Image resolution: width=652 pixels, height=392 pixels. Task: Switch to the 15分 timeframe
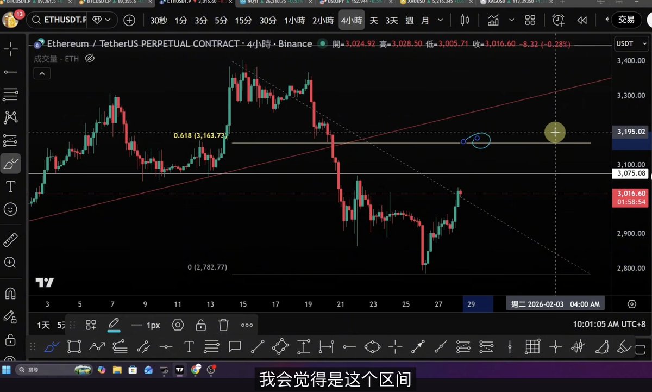click(243, 21)
